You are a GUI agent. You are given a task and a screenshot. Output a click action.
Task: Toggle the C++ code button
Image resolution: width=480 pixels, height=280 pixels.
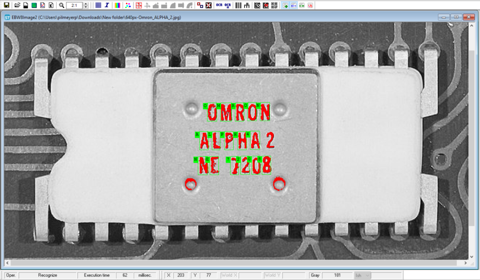(293, 5)
